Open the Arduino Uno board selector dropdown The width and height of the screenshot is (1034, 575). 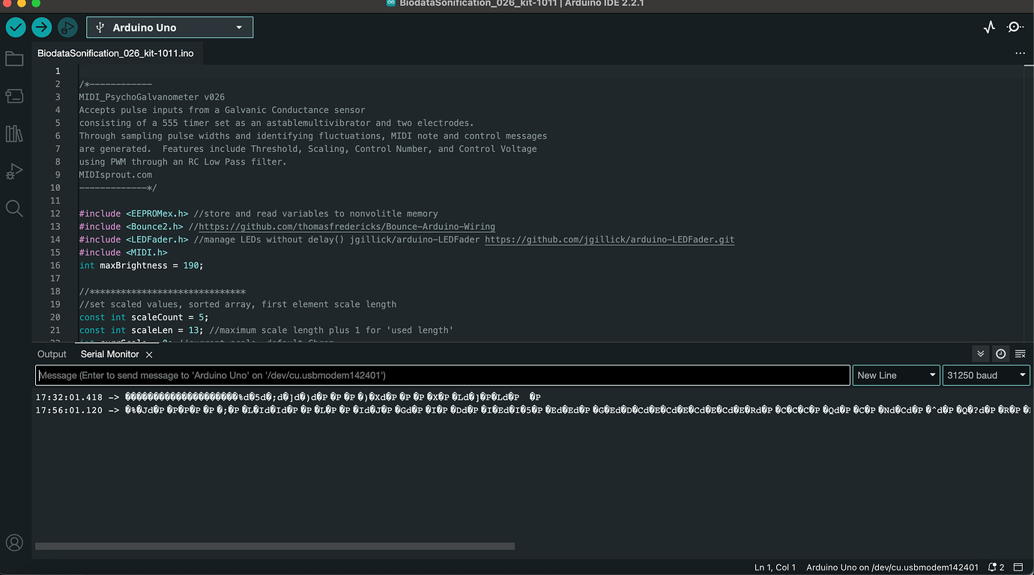[169, 26]
